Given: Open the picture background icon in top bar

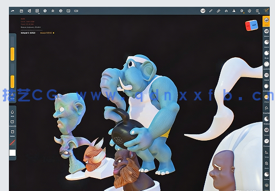Looking at the screenshot, I should [x=68, y=11].
